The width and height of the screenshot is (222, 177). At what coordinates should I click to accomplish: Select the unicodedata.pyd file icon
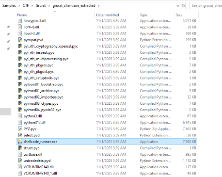20,161
